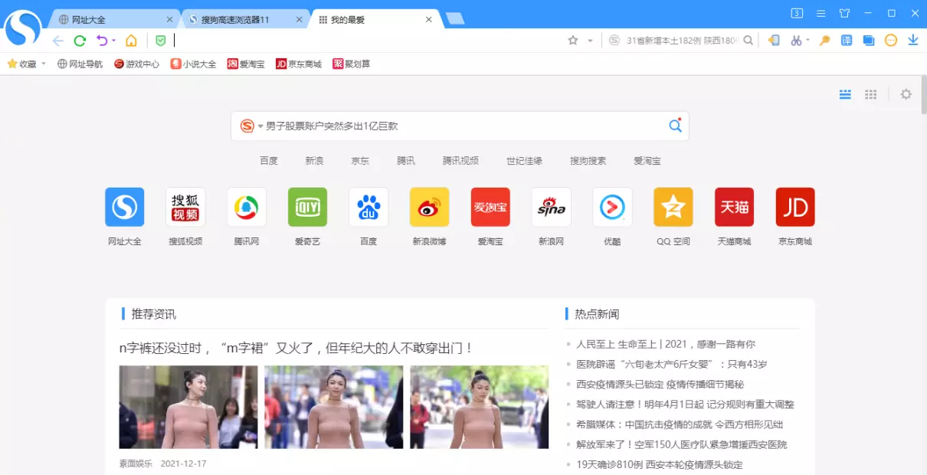Click the translate icon in the toolbar
Image resolution: width=927 pixels, height=475 pixels.
[x=847, y=41]
